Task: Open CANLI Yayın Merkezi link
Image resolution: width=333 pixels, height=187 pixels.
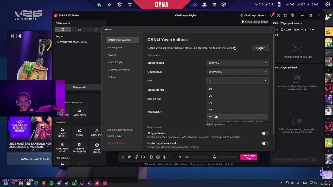Action: click(253, 15)
